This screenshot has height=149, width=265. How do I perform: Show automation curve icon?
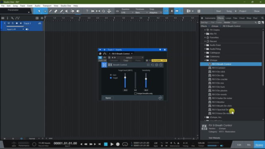[x=17, y=18]
